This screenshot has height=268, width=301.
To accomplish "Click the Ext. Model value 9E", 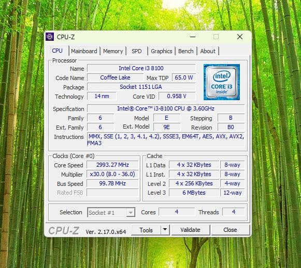I will [x=167, y=127].
